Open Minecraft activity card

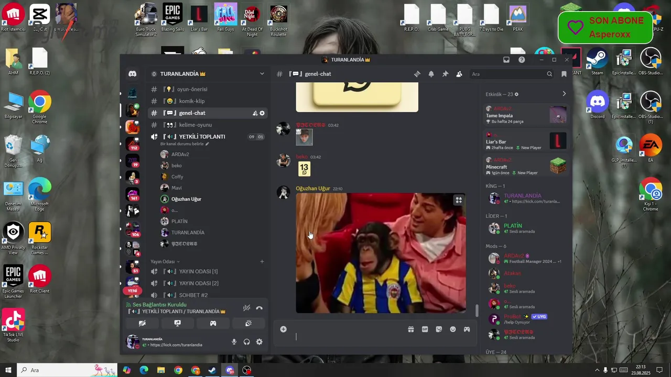click(526, 167)
